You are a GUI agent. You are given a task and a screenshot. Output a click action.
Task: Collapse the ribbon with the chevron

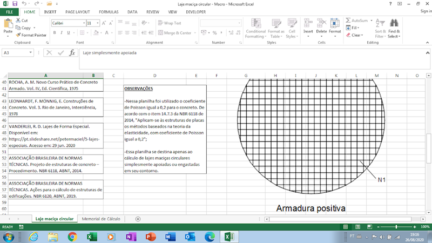427,43
